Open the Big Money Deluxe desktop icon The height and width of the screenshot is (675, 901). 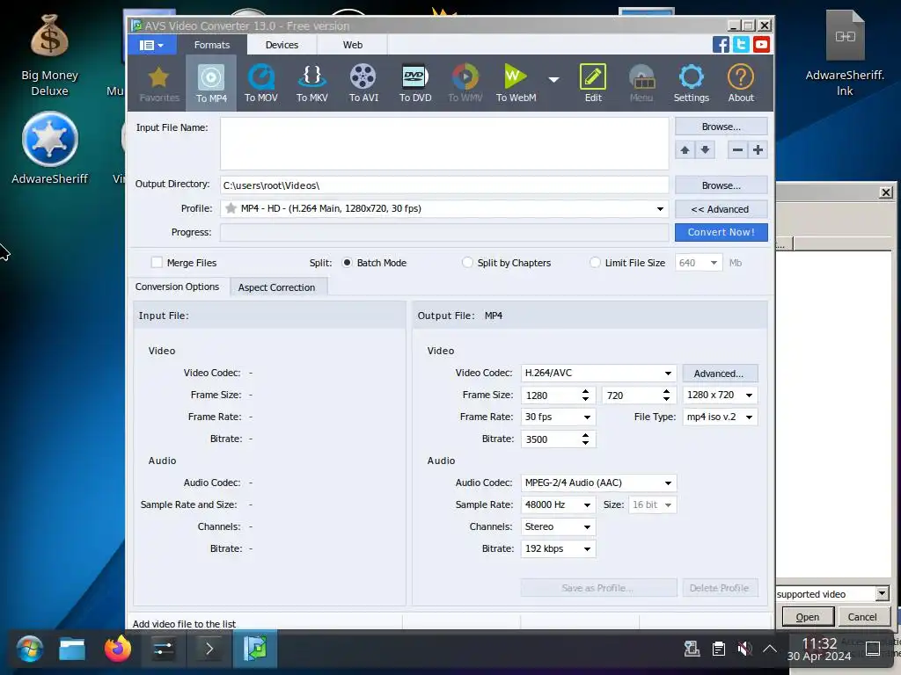pyautogui.click(x=49, y=55)
